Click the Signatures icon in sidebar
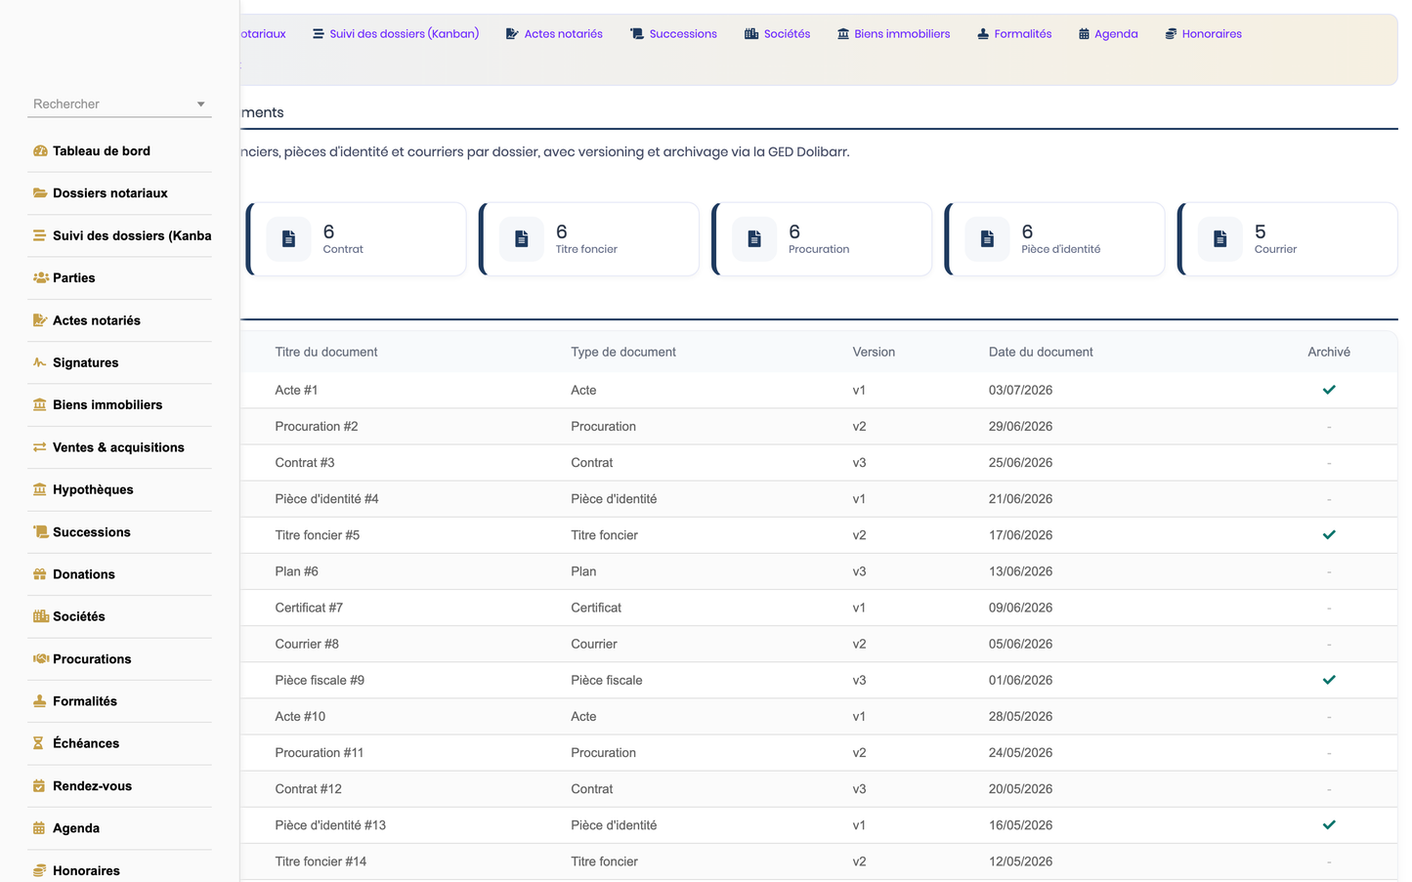 [40, 362]
